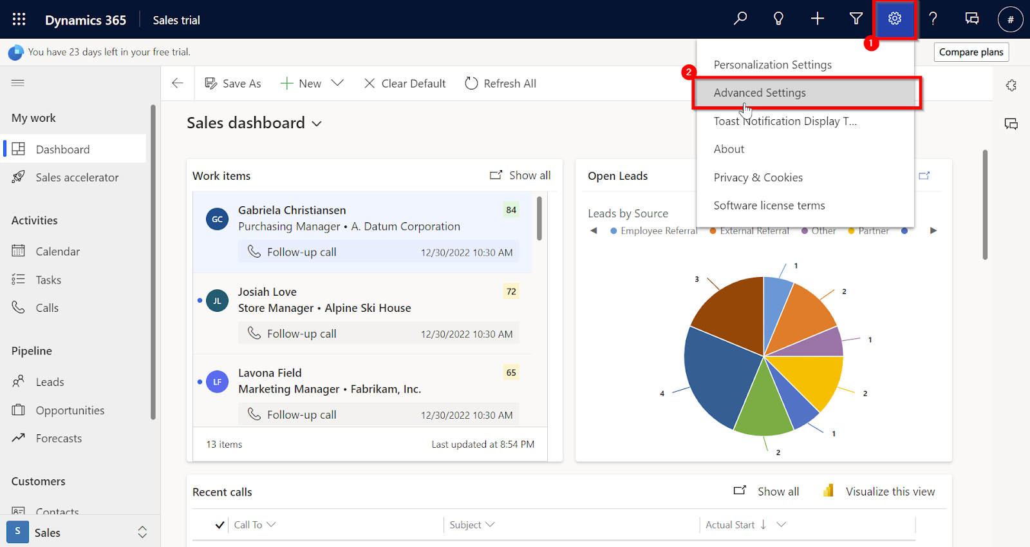Click Show all in Work items

[x=520, y=175]
